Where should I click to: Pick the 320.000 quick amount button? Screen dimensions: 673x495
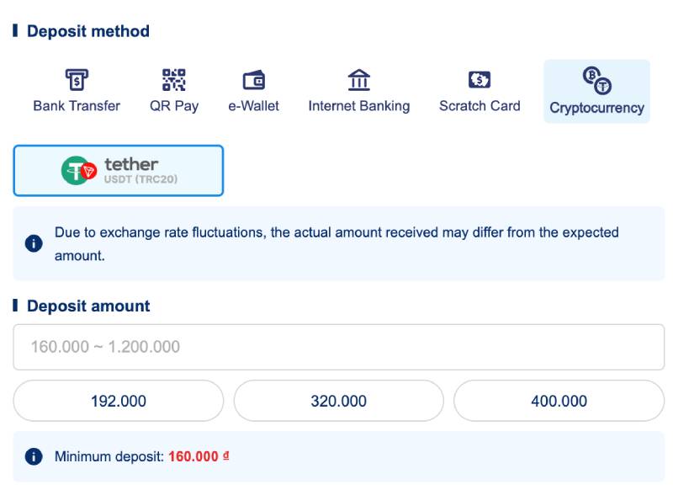coord(338,401)
